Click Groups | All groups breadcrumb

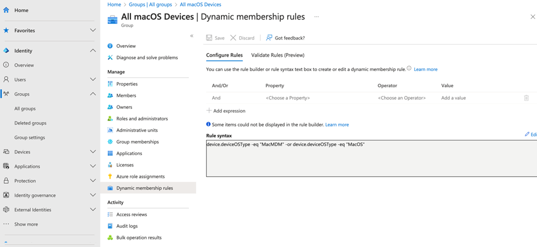pyautogui.click(x=150, y=4)
